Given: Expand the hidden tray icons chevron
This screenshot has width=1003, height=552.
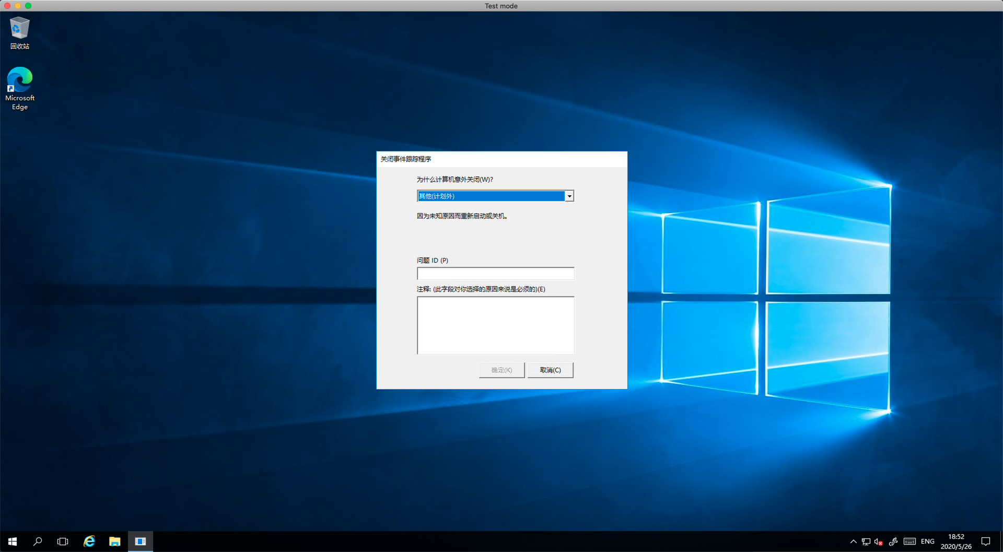Looking at the screenshot, I should click(x=853, y=542).
